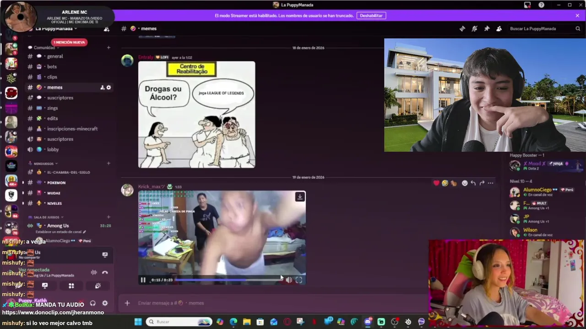Viewport: 586px width, 329px height.
Task: Mute the video volume icon
Action: click(289, 280)
